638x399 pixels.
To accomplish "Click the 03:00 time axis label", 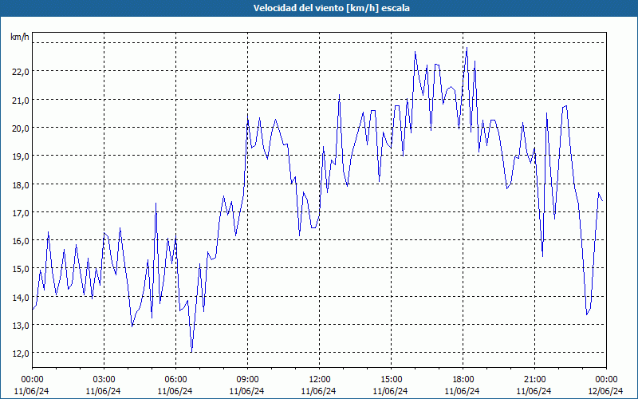I will tap(104, 380).
